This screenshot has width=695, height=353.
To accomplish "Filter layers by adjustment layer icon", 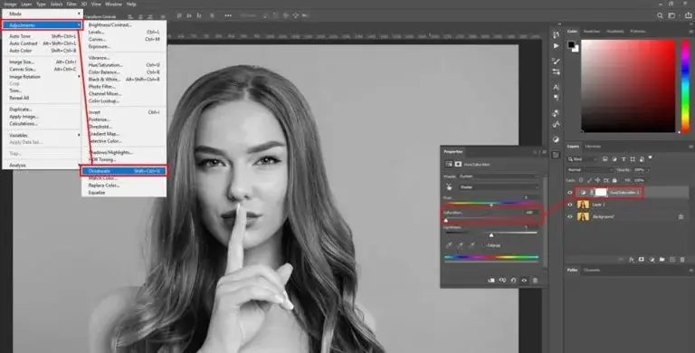I will click(614, 158).
